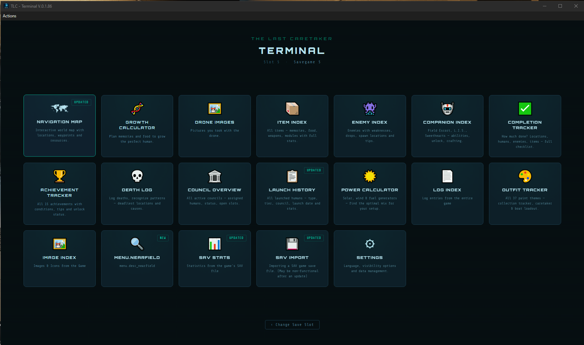Click the columned building icon on Council Overview

pos(214,176)
